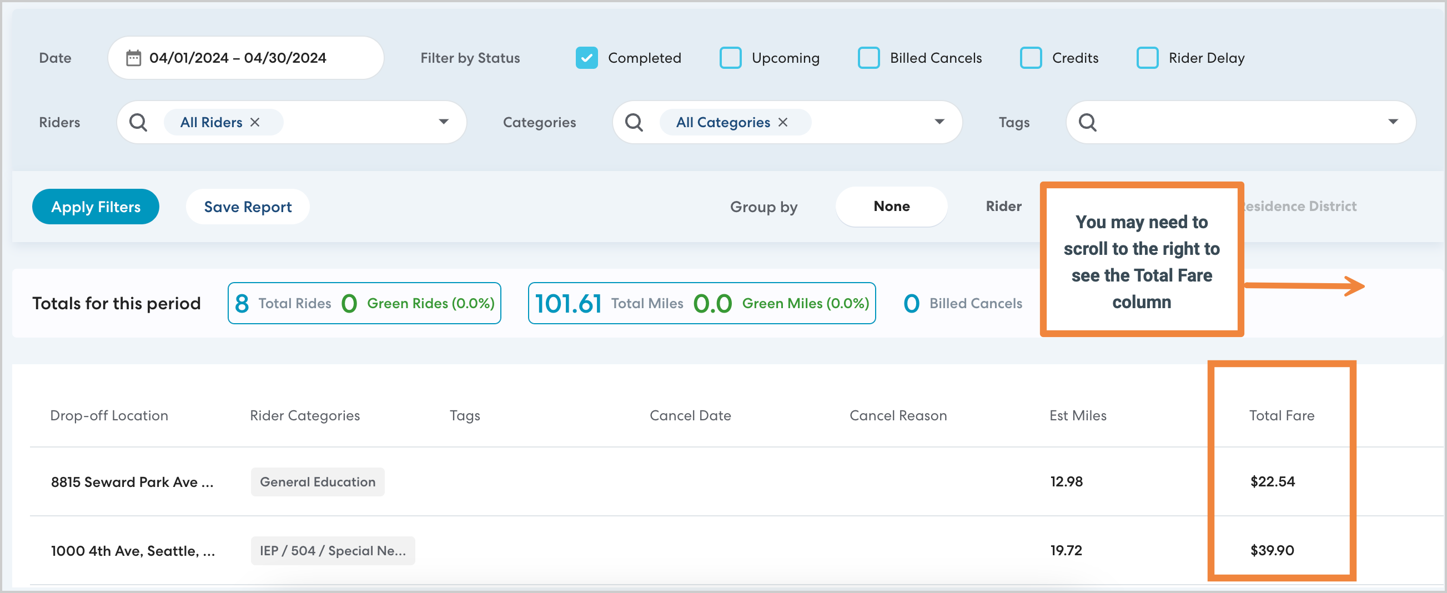The width and height of the screenshot is (1447, 593).
Task: Open the Categories dropdown arrow
Action: pos(939,122)
